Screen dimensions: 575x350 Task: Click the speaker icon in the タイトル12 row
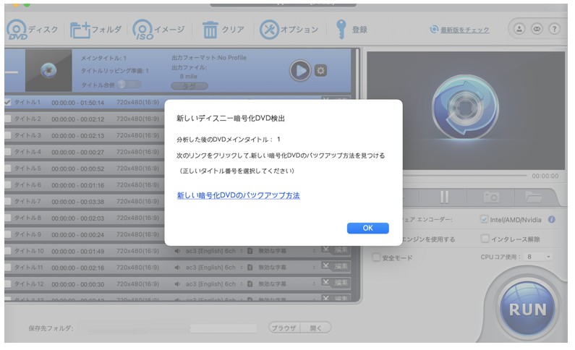tap(177, 284)
